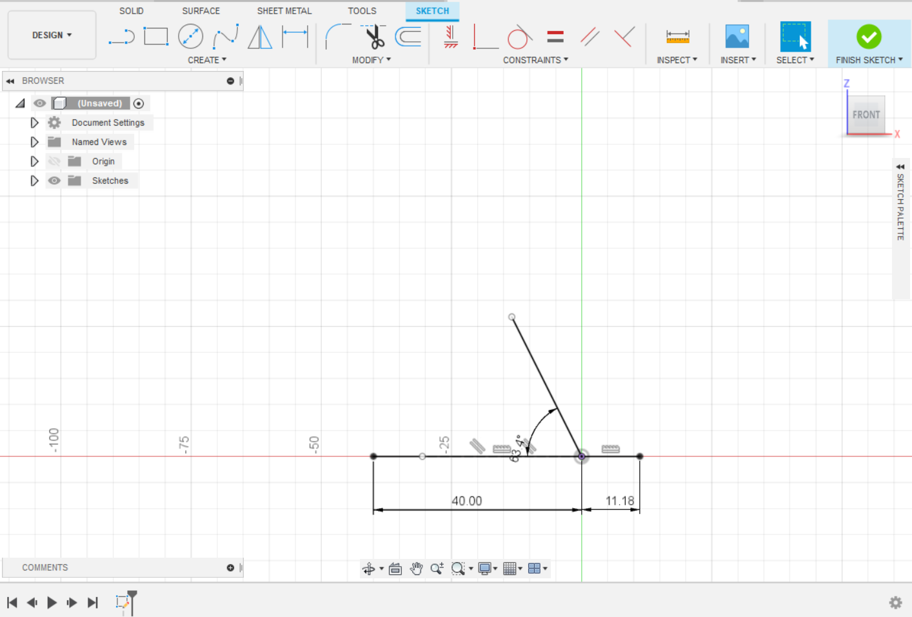Image resolution: width=912 pixels, height=617 pixels.
Task: Click the Measure icon in Inspect
Action: (x=678, y=37)
